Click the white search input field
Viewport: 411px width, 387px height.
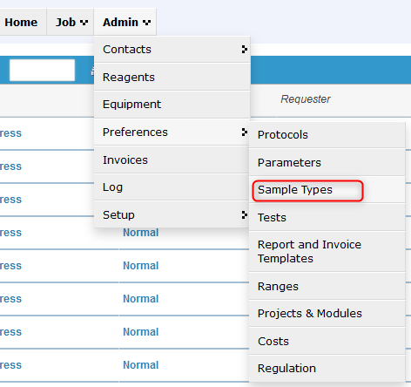click(42, 70)
